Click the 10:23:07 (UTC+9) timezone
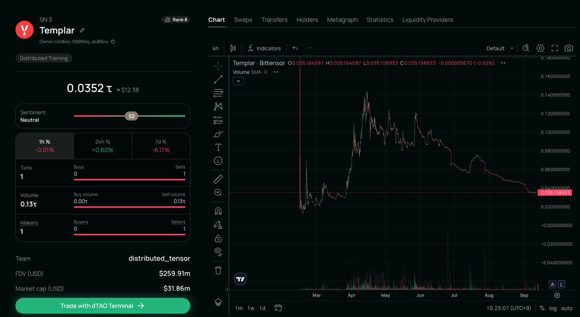Screen dimensions: 580x317 click(x=508, y=308)
